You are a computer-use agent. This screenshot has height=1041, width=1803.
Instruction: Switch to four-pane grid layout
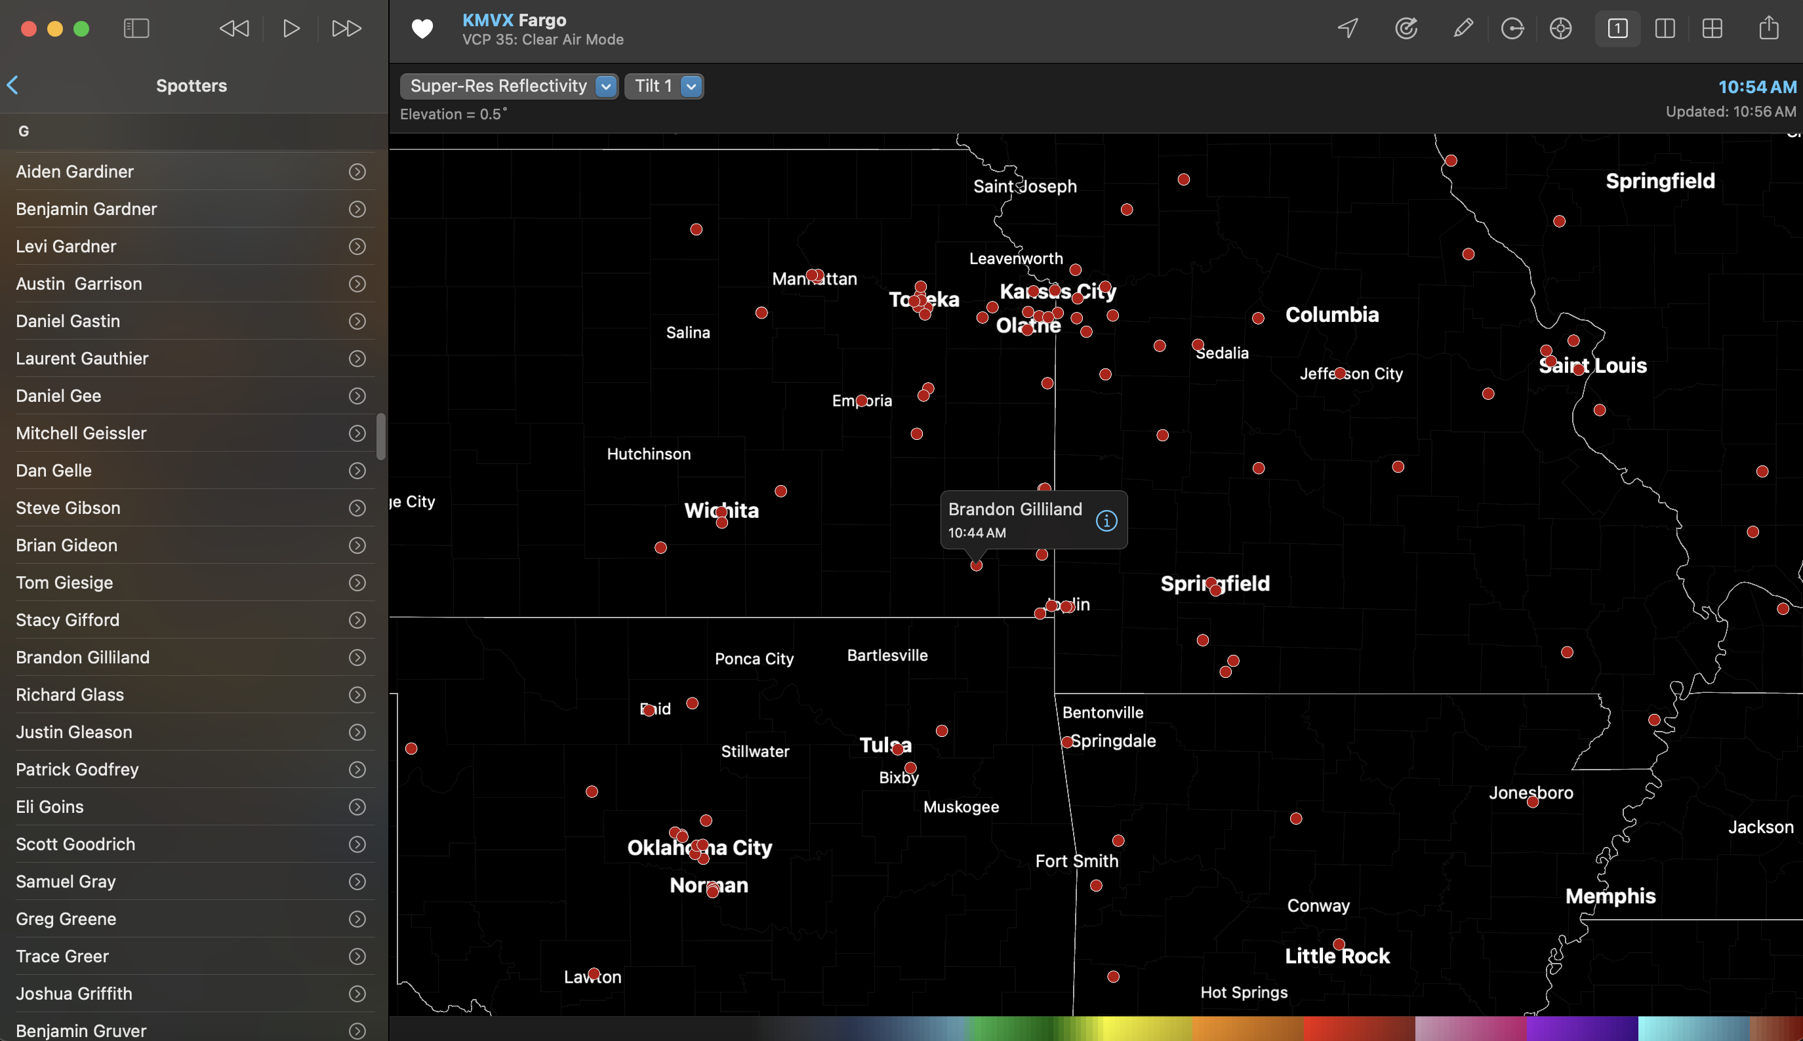(1712, 29)
